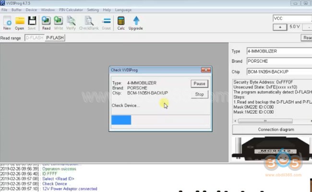Image resolution: width=312 pixels, height=192 pixels.
Task: Click the info panel horizontal scrollbar
Action: pos(265,121)
